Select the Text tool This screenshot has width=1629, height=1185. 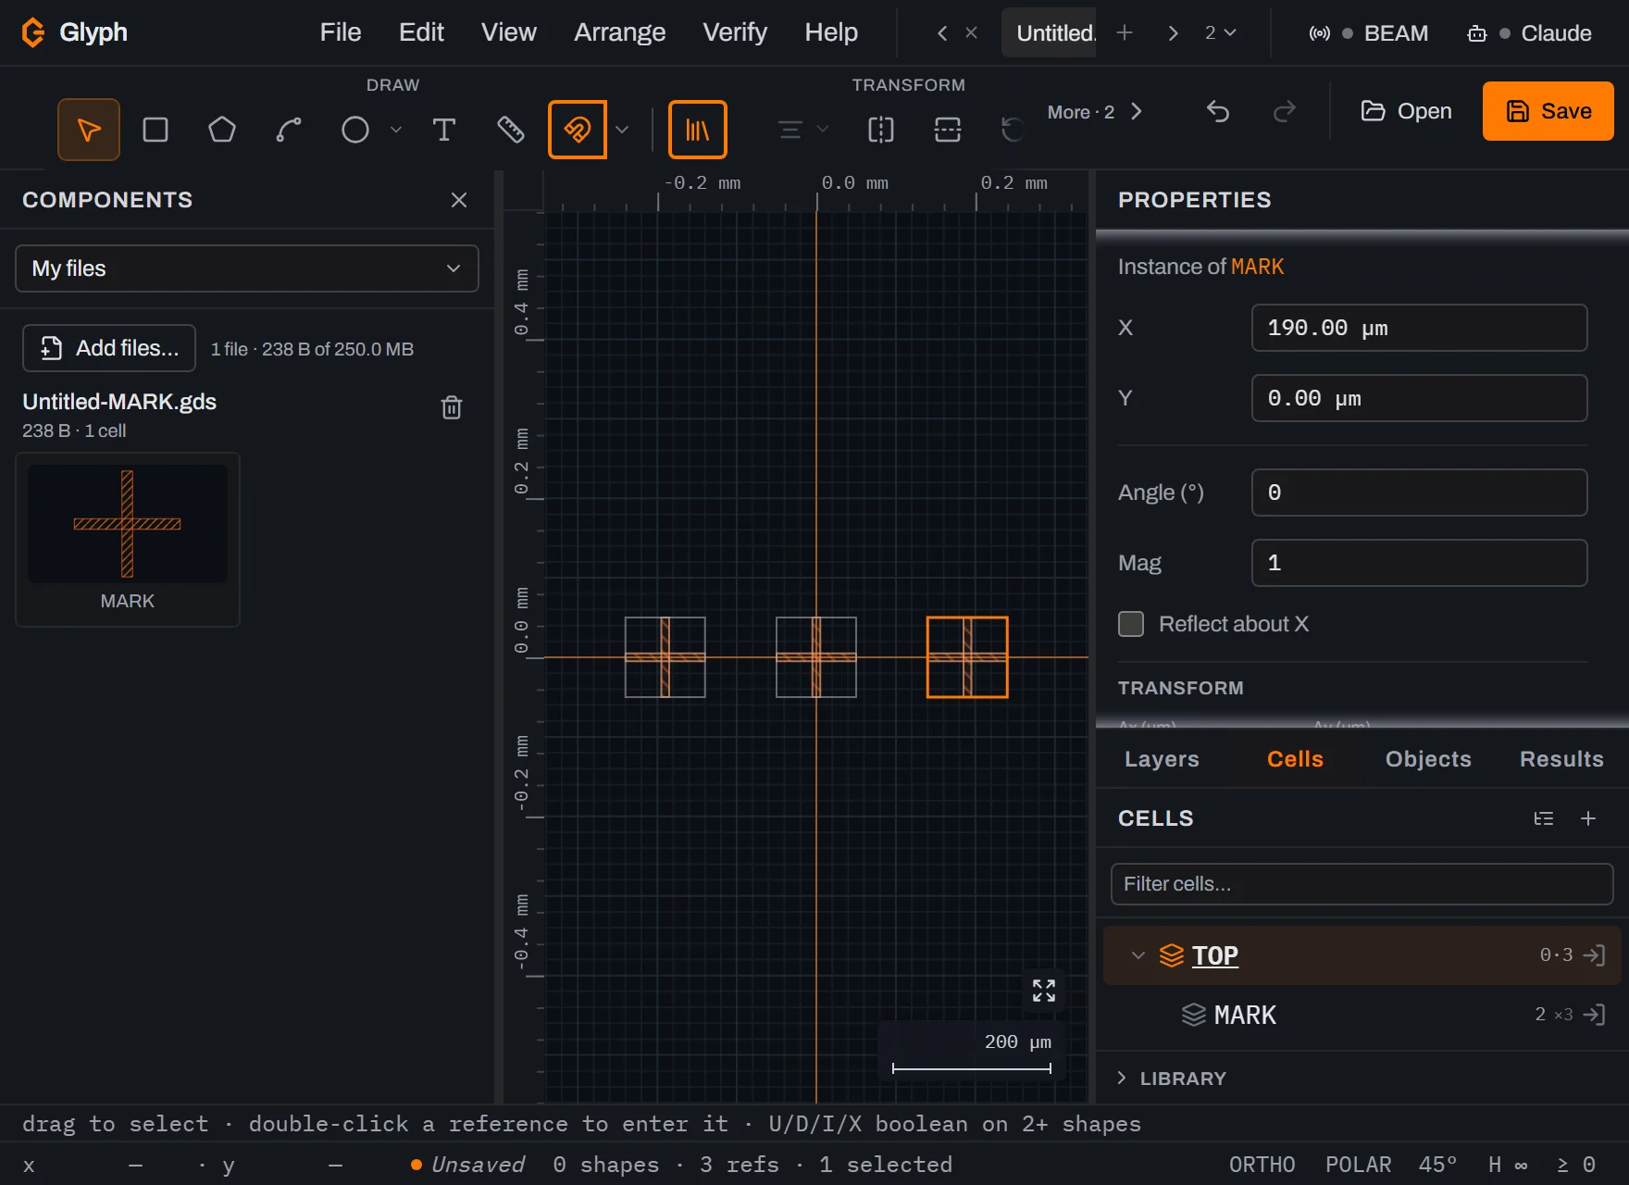pos(444,130)
